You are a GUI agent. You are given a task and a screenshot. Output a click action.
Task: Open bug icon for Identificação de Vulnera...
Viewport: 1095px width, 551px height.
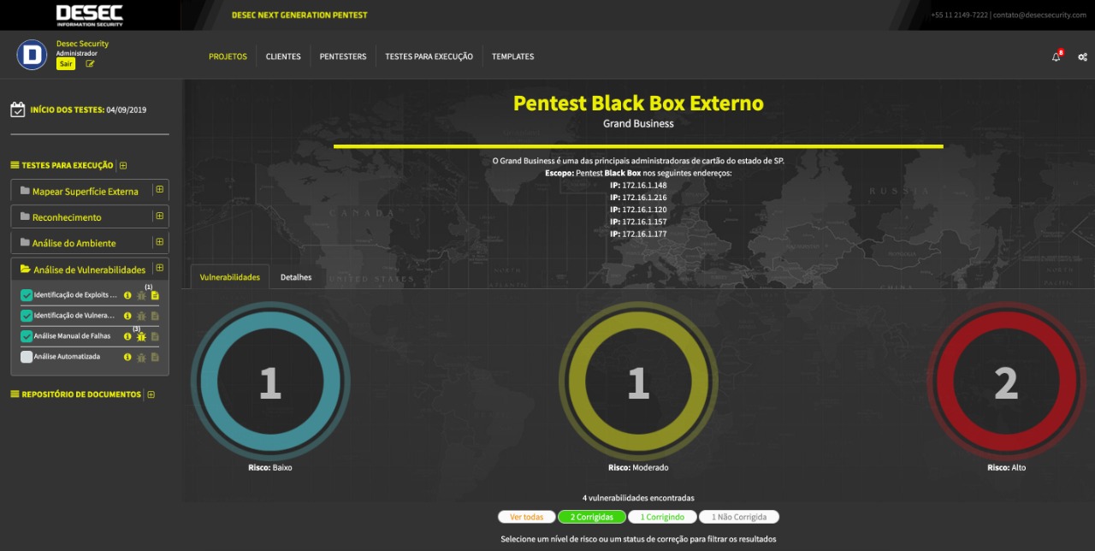(142, 316)
